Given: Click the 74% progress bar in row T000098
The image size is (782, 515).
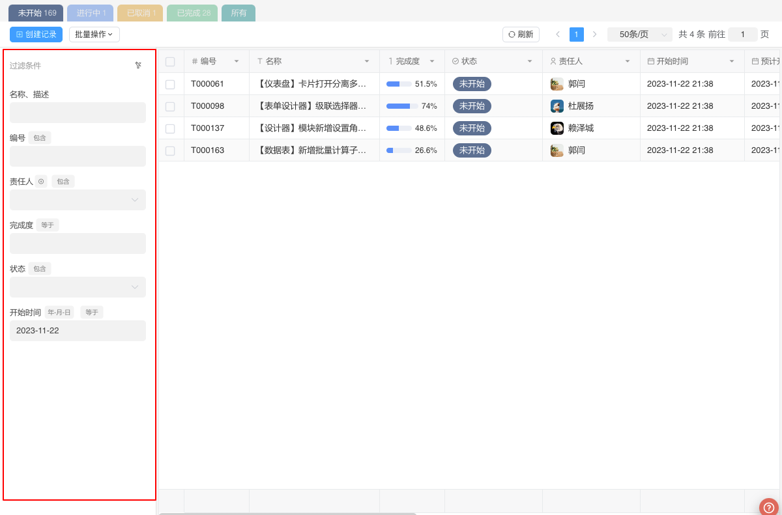Looking at the screenshot, I should point(401,106).
